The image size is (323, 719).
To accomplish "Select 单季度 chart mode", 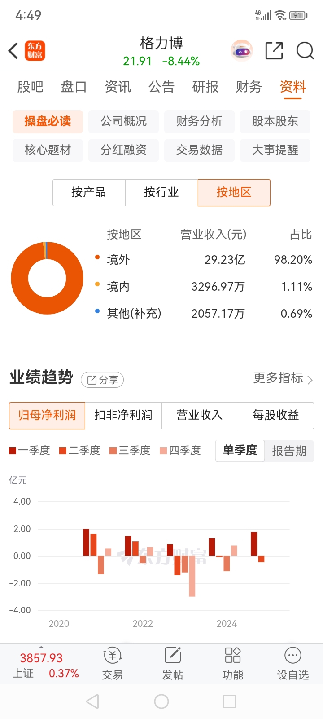I will pyautogui.click(x=240, y=450).
